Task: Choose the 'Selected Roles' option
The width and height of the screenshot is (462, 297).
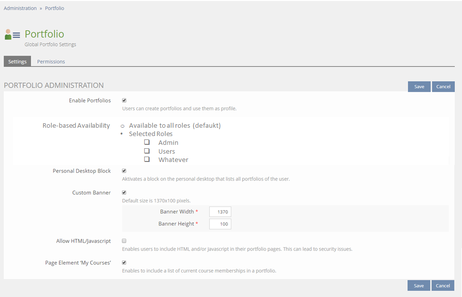Action: (x=122, y=134)
